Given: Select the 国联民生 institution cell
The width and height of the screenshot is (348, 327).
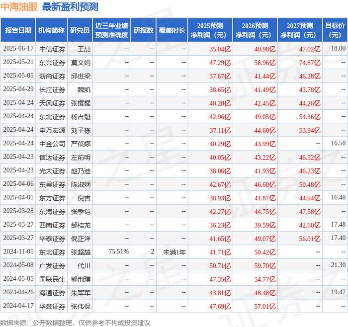Looking at the screenshot, I should pos(52,279).
